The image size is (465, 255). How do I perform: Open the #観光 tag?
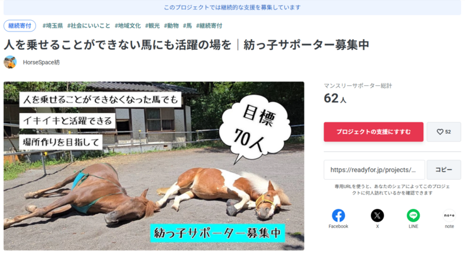pyautogui.click(x=152, y=26)
